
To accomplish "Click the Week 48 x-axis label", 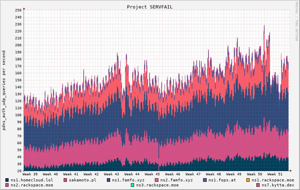I will (x=213, y=174).
